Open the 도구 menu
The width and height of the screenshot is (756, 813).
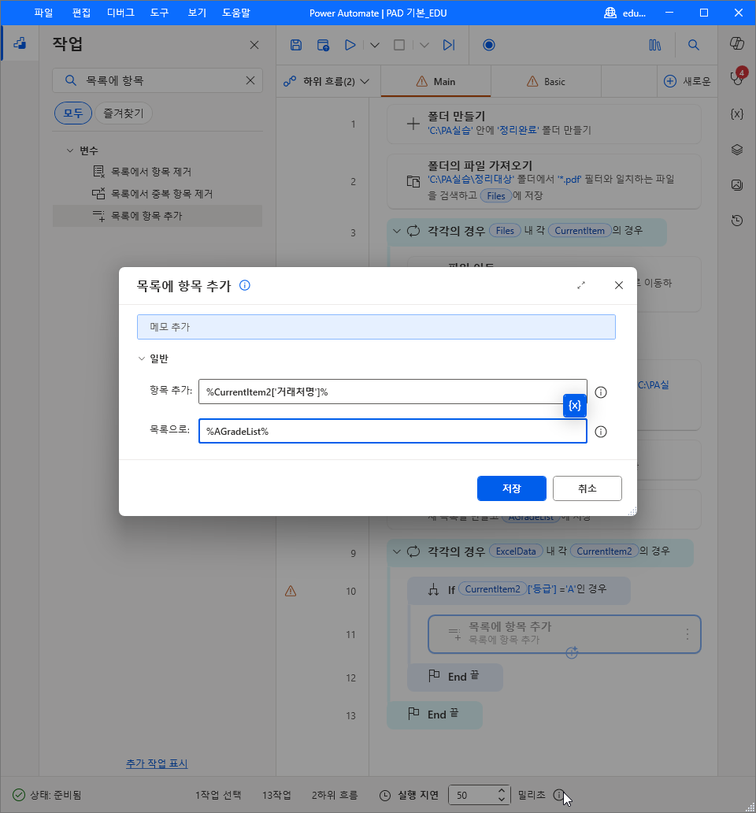[159, 13]
